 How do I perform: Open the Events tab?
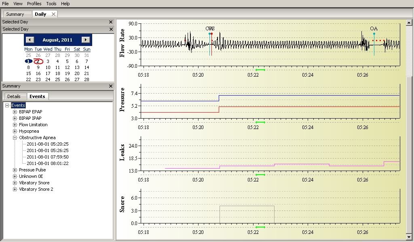[x=37, y=96]
